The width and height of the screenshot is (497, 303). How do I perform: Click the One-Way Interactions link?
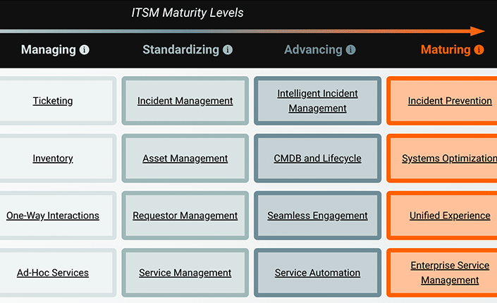click(x=53, y=216)
